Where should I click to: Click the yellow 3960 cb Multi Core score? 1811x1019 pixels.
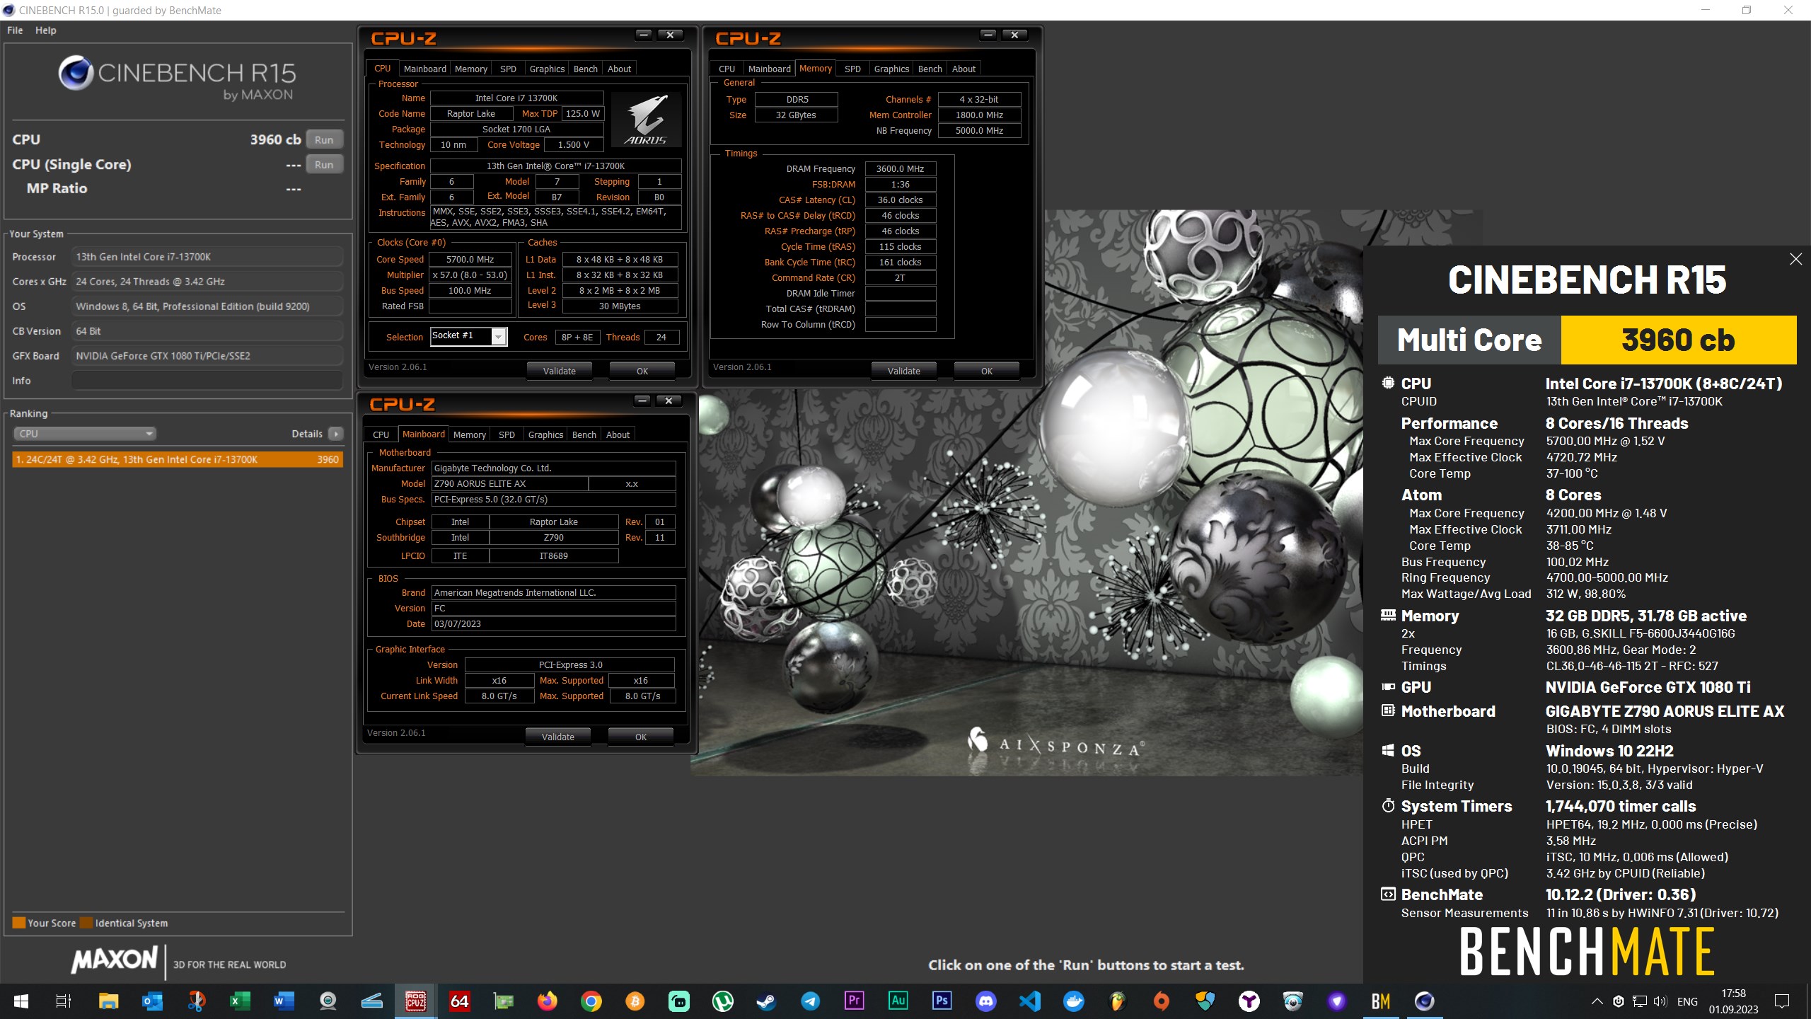tap(1678, 340)
